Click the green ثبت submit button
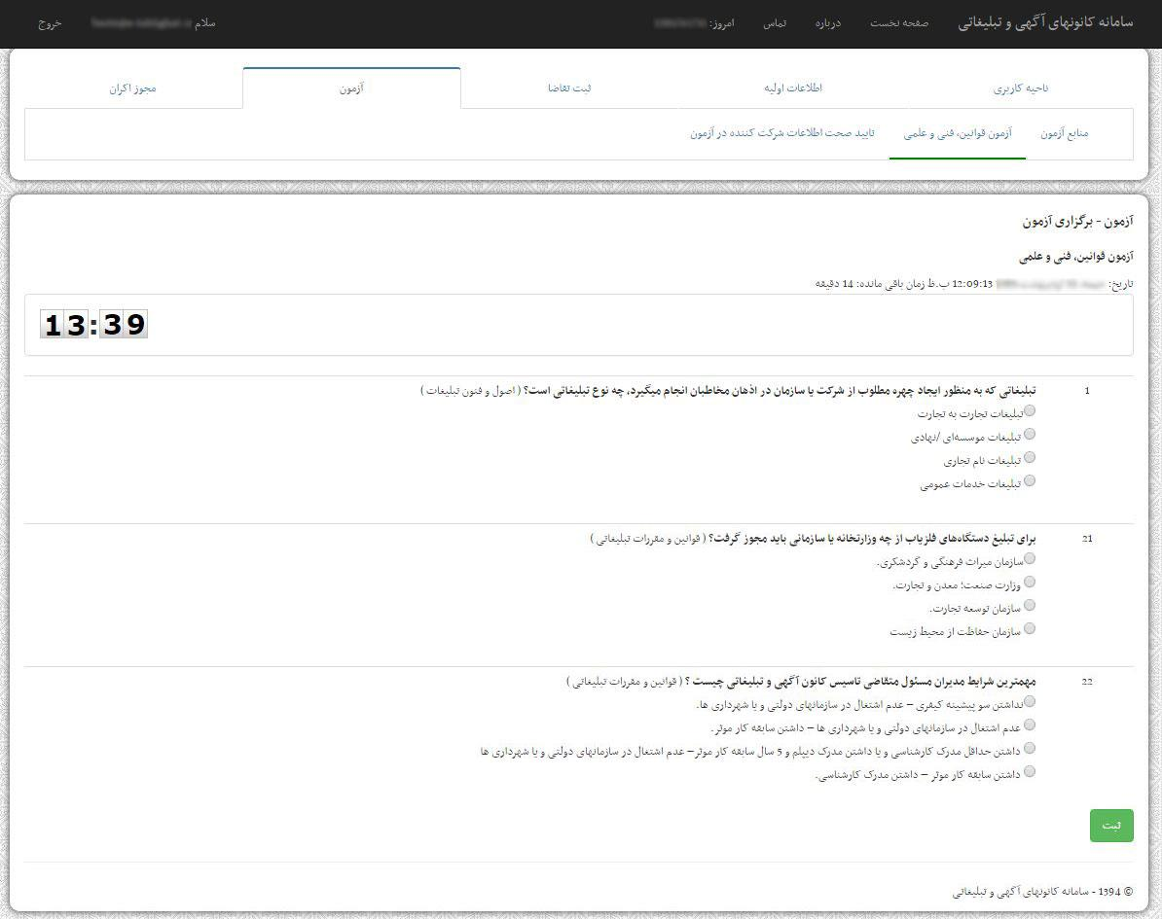The width and height of the screenshot is (1162, 919). [1110, 825]
